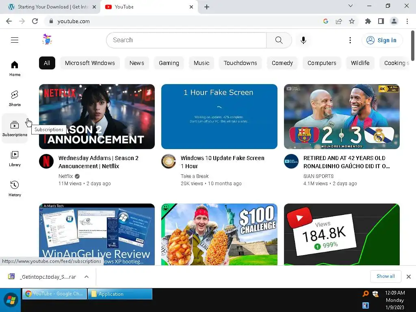
Task: Expand download item options chevron
Action: 87,277
